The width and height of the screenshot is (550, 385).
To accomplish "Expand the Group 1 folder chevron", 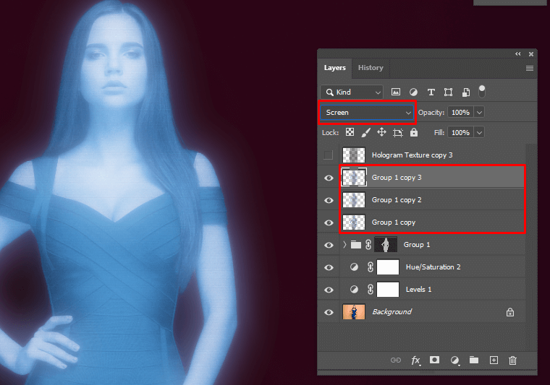I will (344, 245).
